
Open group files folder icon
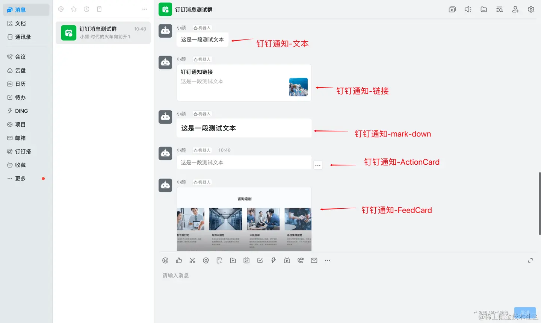coord(484,9)
